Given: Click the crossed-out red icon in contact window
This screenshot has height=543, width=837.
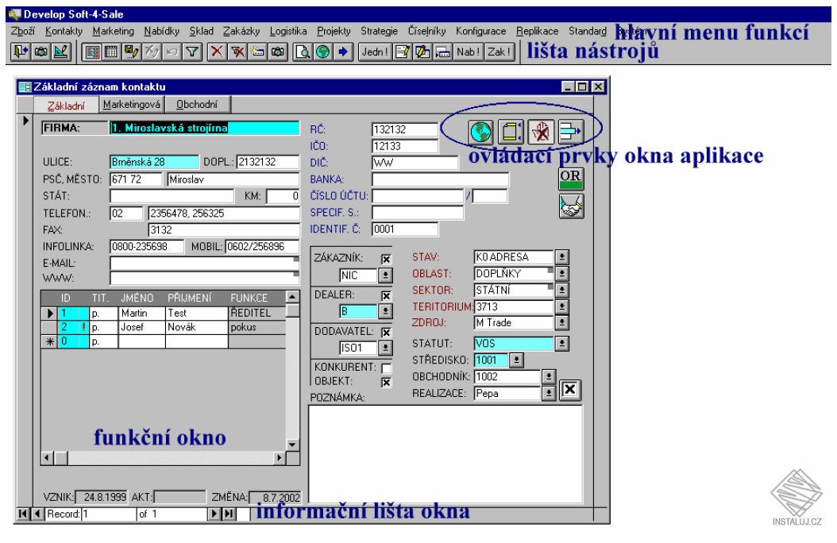Looking at the screenshot, I should [541, 131].
